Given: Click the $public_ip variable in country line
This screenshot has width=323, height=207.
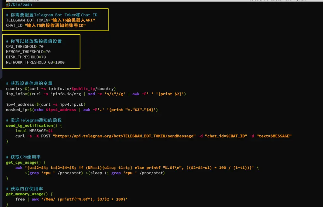Looking at the screenshot, I should click(x=83, y=89).
